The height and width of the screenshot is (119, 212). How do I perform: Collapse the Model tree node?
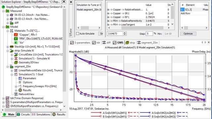point(4,27)
